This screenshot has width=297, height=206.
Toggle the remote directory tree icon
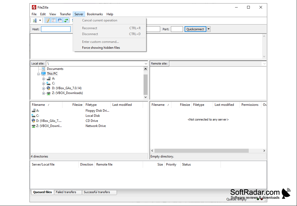point(60,20)
